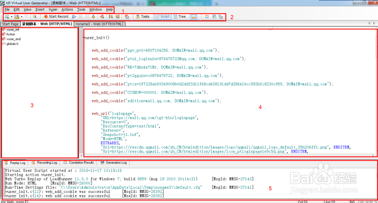Viewport: 378px width, 203px height.
Task: Click the Generation Log tab icon
Action: click(x=102, y=162)
